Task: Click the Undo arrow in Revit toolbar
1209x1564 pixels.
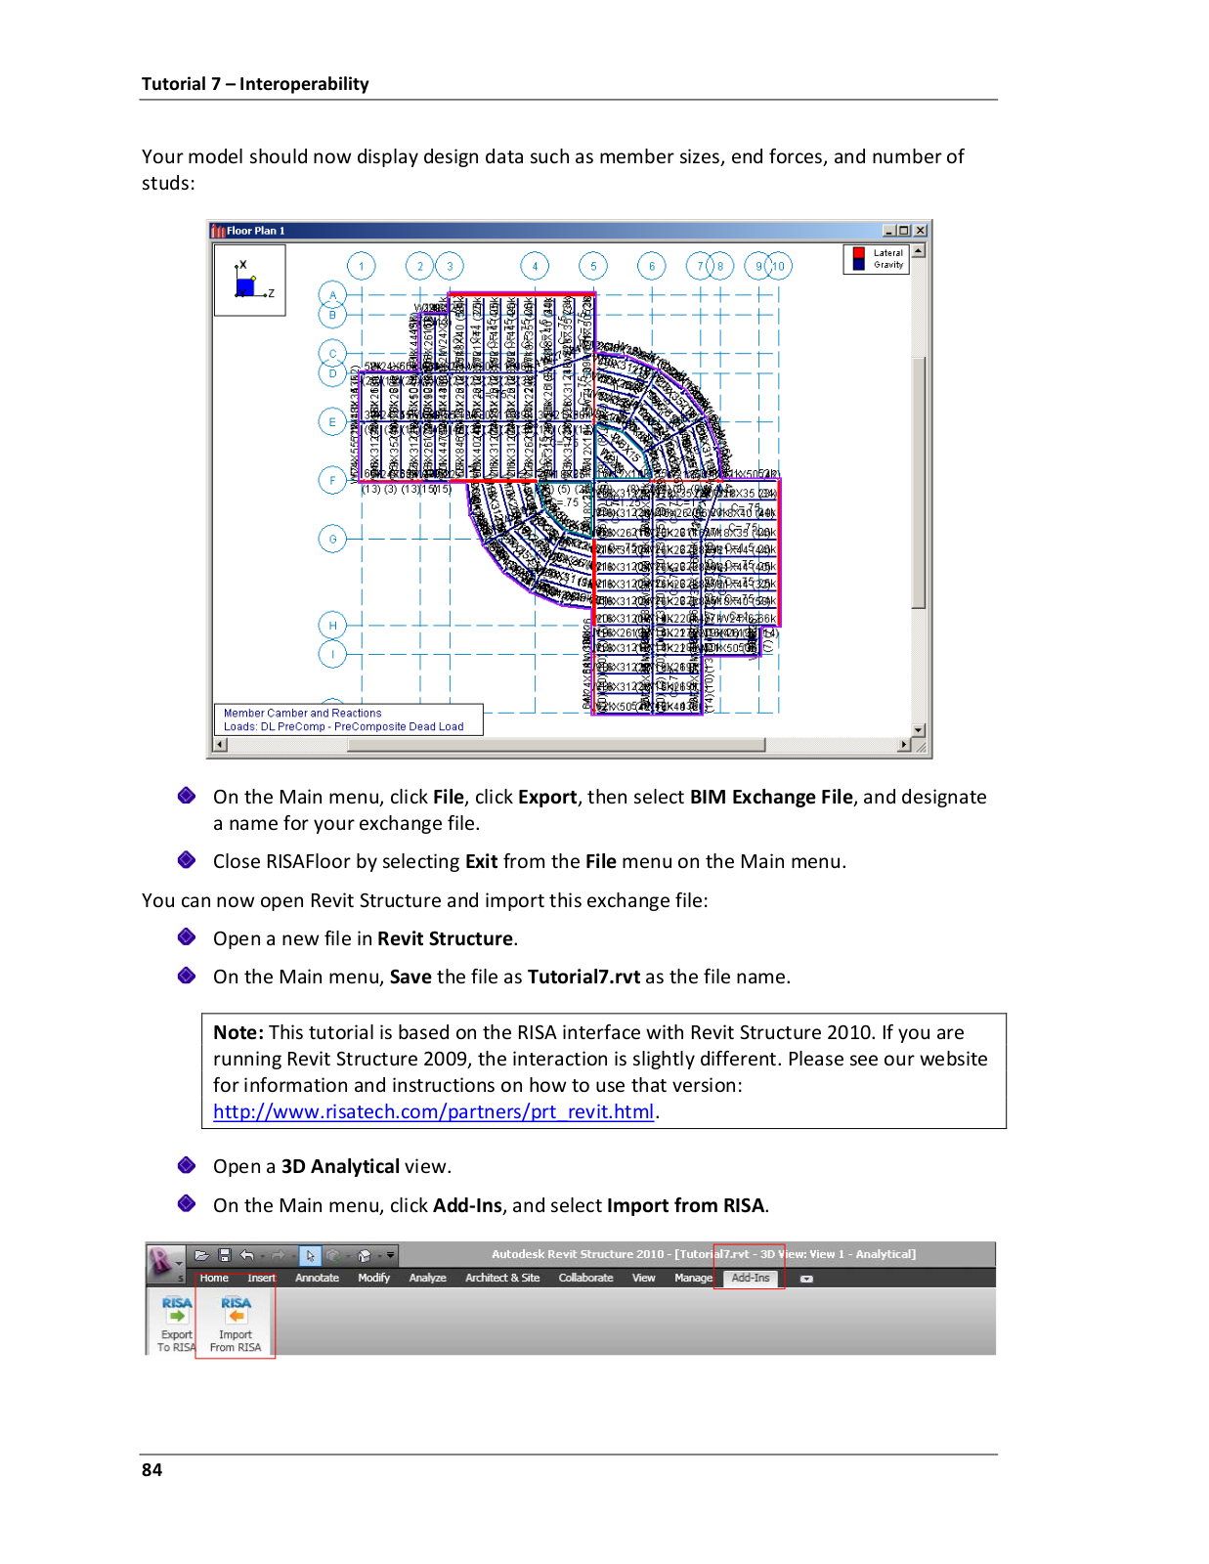Action: tap(247, 1255)
